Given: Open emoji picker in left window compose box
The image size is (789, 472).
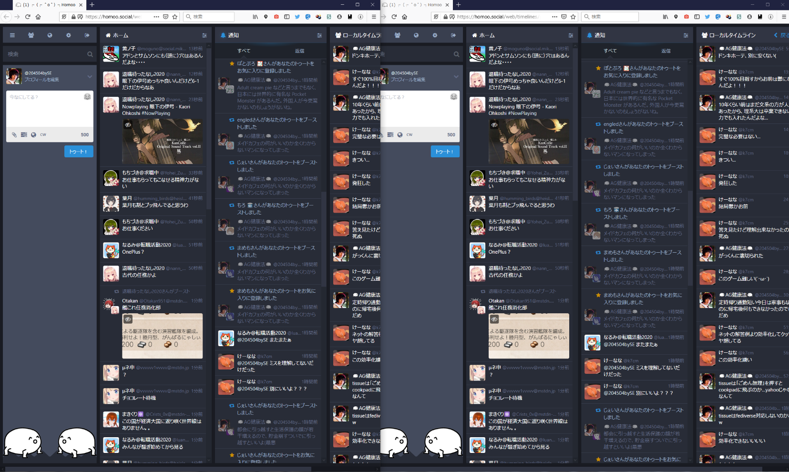Looking at the screenshot, I should click(87, 97).
